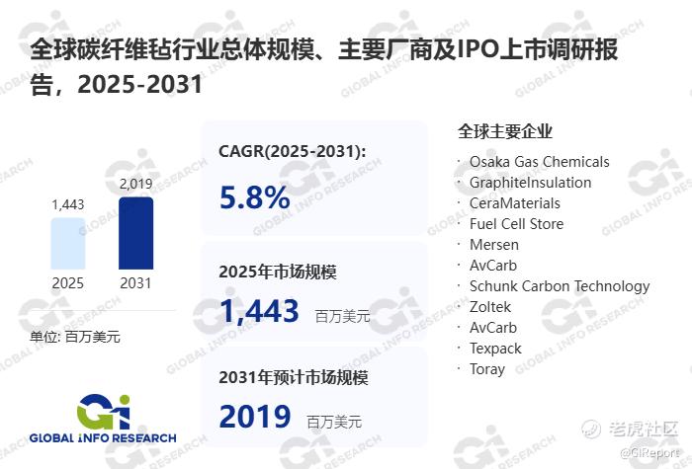This screenshot has width=692, height=469.
Task: Click the 2031年预计市场规模 label
Action: [294, 377]
